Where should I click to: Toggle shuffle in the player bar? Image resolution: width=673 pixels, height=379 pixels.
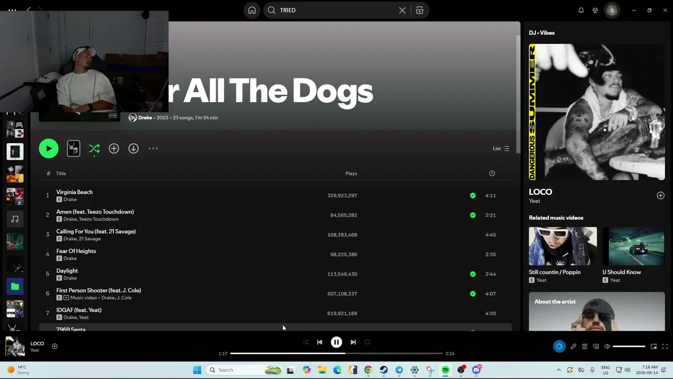[305, 342]
